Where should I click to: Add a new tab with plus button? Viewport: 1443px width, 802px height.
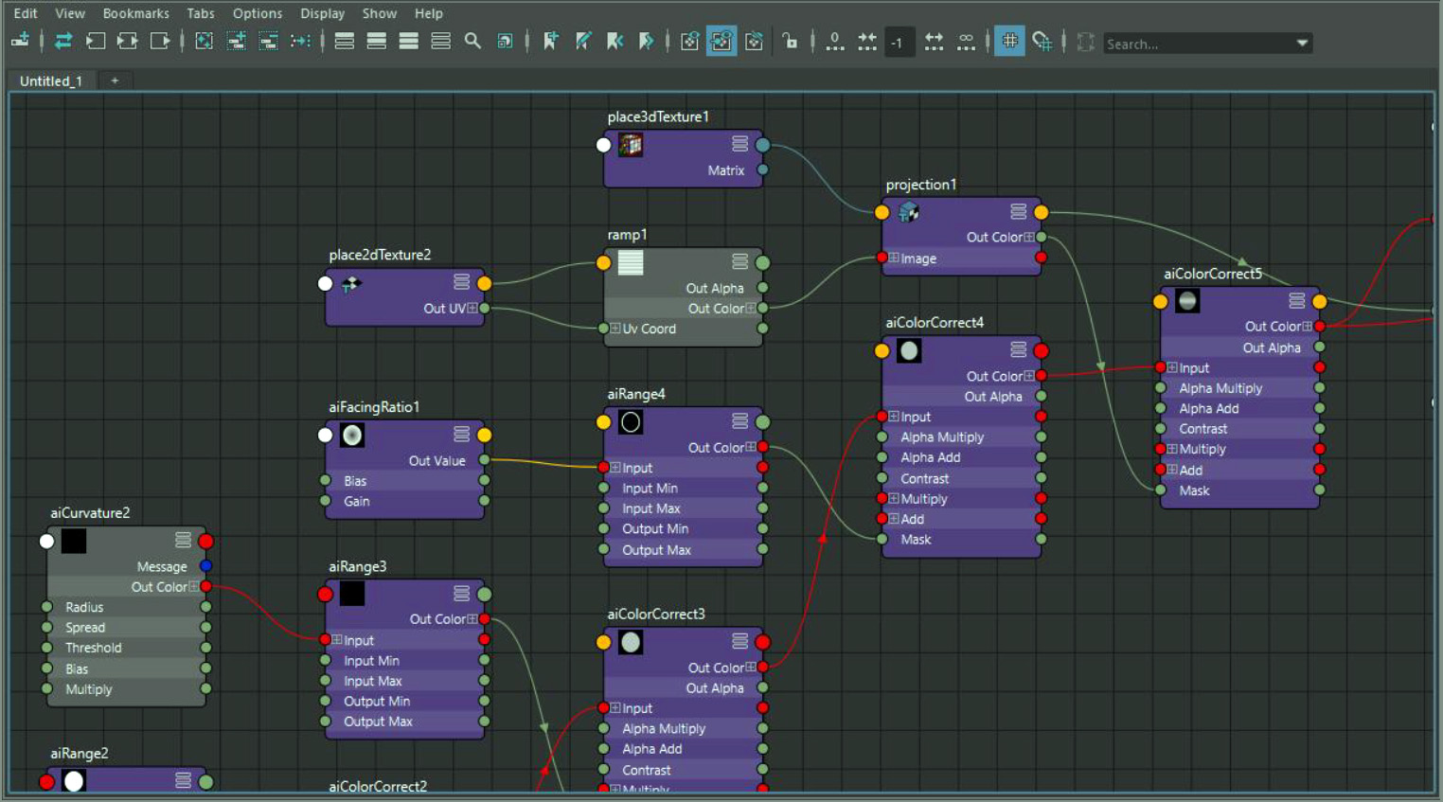coord(115,80)
